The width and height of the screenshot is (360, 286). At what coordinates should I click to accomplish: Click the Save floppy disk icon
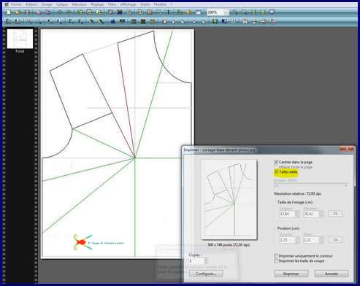coord(27,12)
